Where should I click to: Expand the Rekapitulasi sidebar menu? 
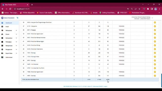tap(9, 46)
